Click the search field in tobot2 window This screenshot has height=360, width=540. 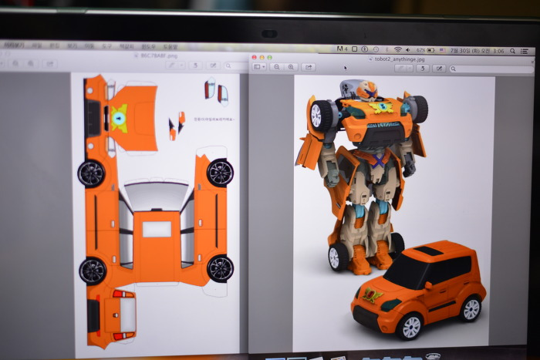coord(491,69)
